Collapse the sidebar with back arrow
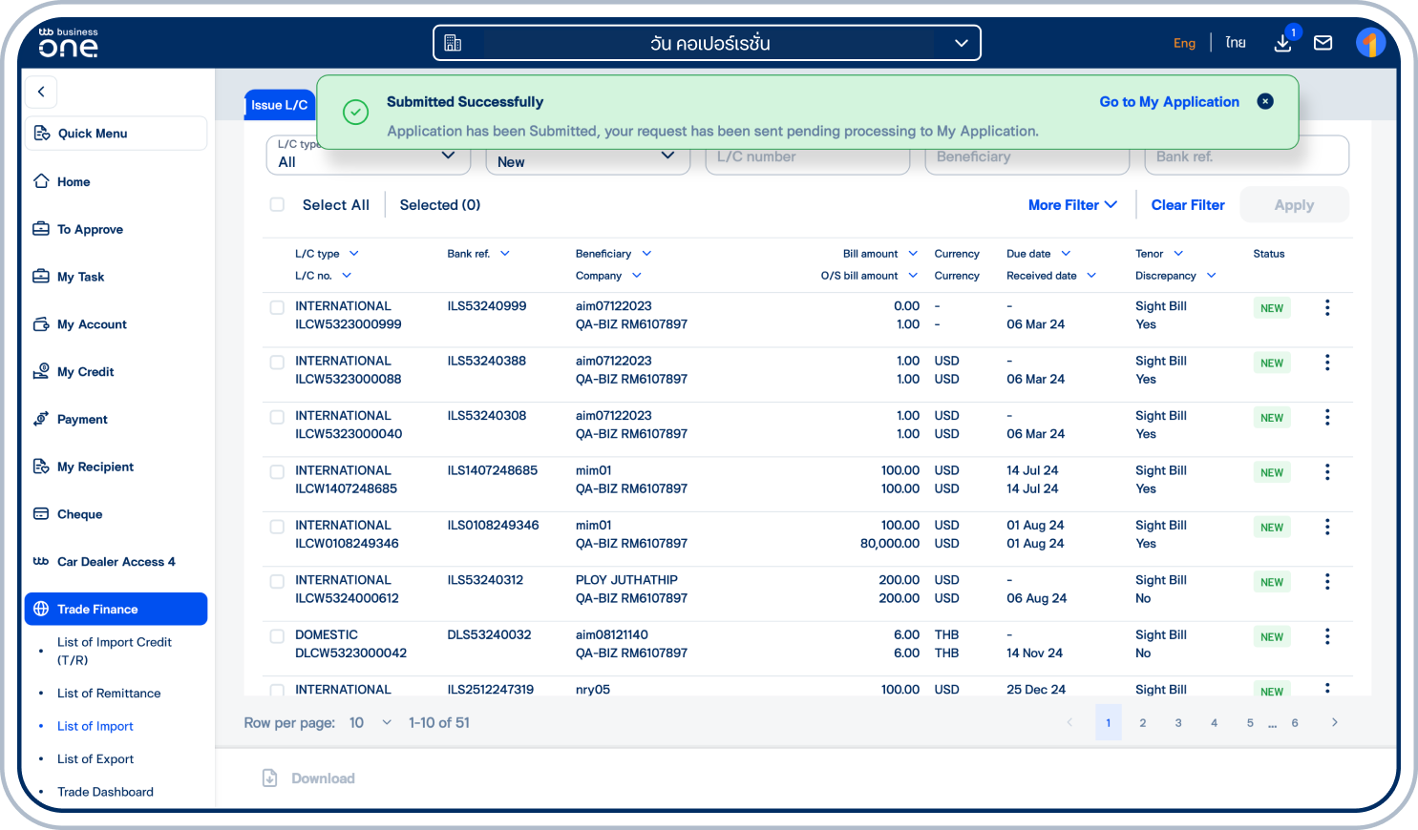Image resolution: width=1418 pixels, height=830 pixels. point(41,92)
